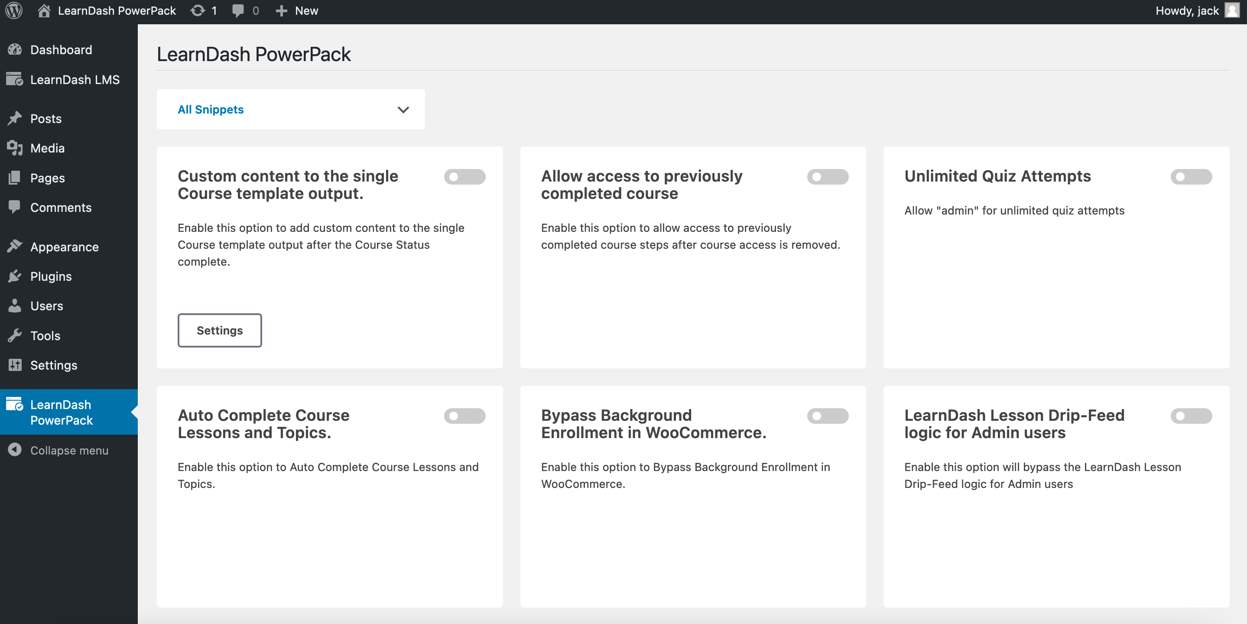Open the Posts menu

tap(69, 118)
